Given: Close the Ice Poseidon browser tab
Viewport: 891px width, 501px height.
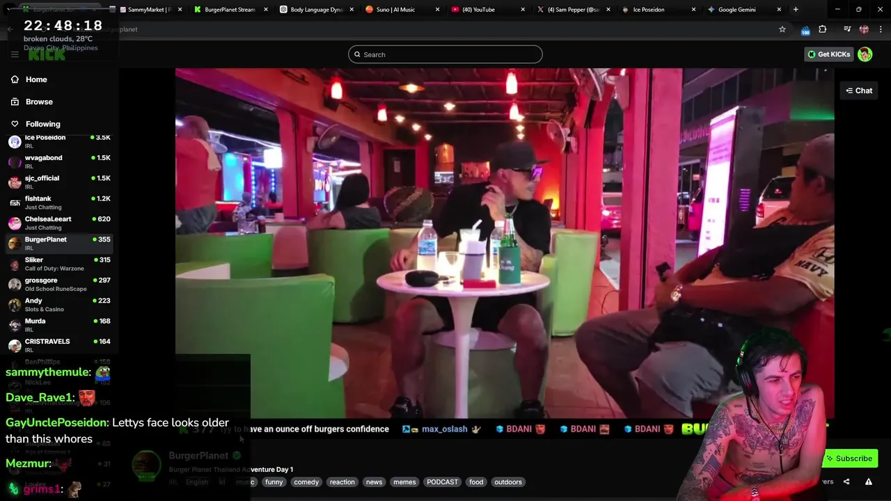Looking at the screenshot, I should [x=693, y=10].
